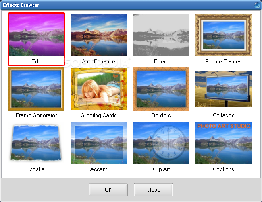This screenshot has width=262, height=202.
Task: Open the Greeting Cards thumbnail
Action: click(x=99, y=89)
